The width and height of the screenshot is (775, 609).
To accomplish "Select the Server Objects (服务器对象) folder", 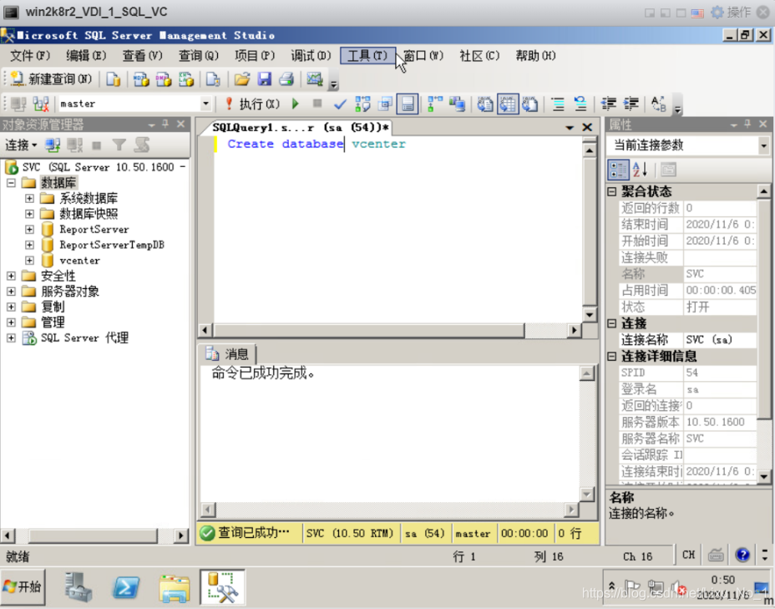I will [x=69, y=292].
